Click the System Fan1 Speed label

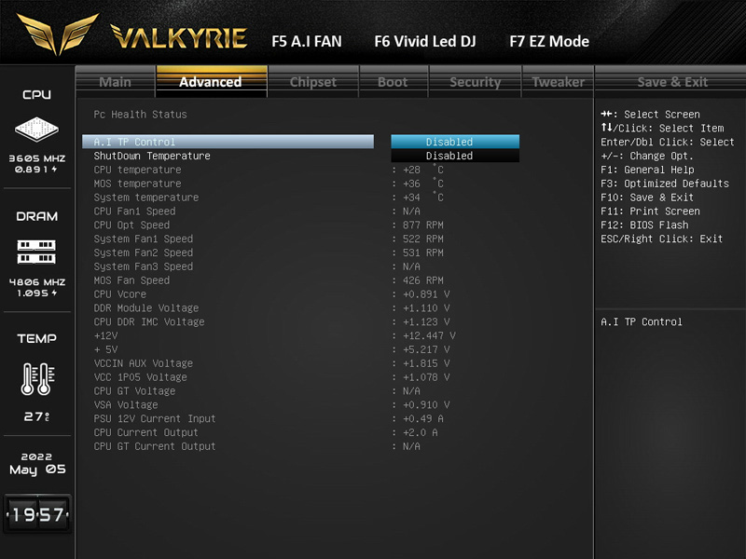144,239
